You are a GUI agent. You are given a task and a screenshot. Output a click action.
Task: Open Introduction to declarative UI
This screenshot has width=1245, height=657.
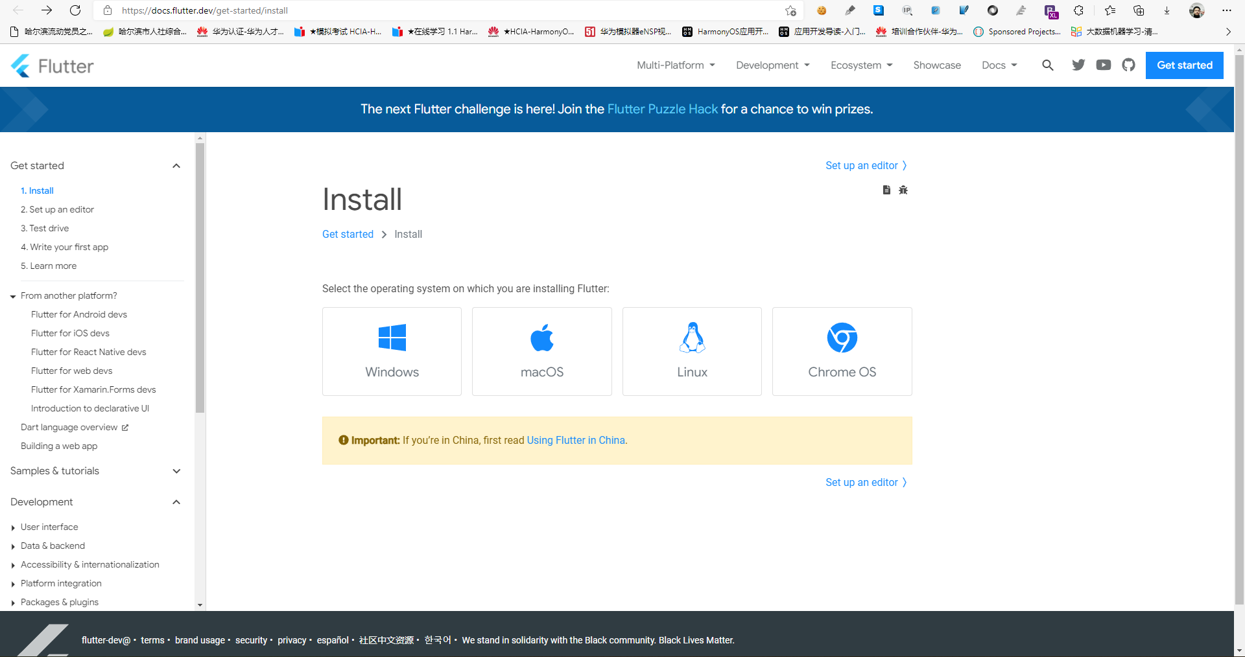click(90, 408)
